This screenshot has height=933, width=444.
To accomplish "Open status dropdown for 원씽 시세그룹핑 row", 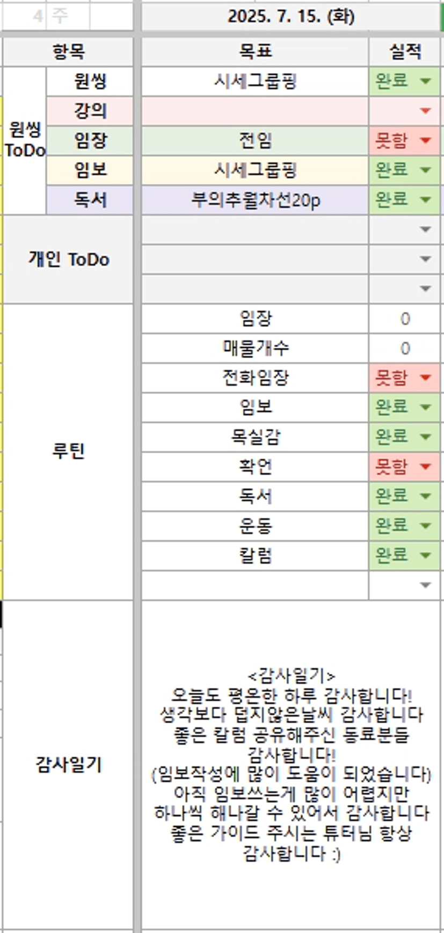I will coord(425,81).
